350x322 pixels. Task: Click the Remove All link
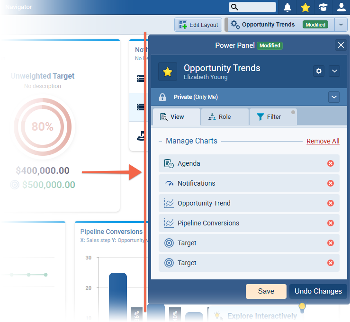click(x=323, y=141)
